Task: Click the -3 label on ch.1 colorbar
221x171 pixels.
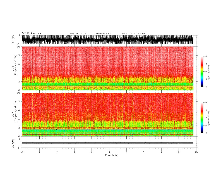Action: pyautogui.click(x=206, y=56)
